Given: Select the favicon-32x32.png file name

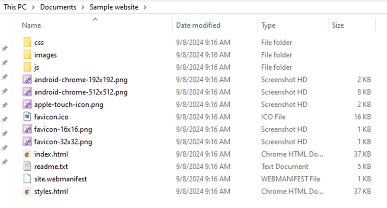Looking at the screenshot, I should pyautogui.click(x=63, y=142).
